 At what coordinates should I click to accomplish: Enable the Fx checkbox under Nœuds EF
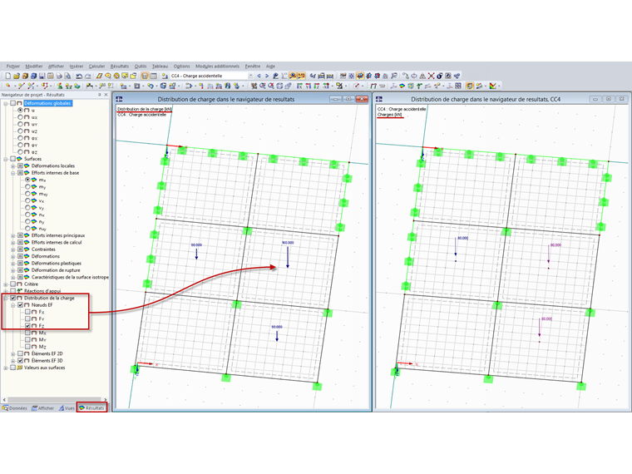pyautogui.click(x=27, y=312)
